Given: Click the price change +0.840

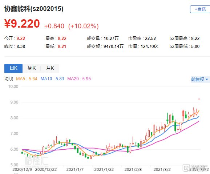Looking at the screenshot, I should (54, 26).
